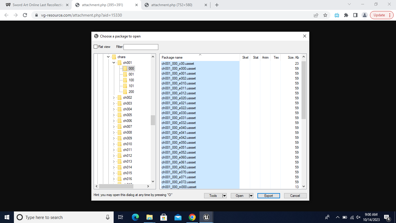
Task: Sort by the Size, Kb column header
Action: coord(291,57)
